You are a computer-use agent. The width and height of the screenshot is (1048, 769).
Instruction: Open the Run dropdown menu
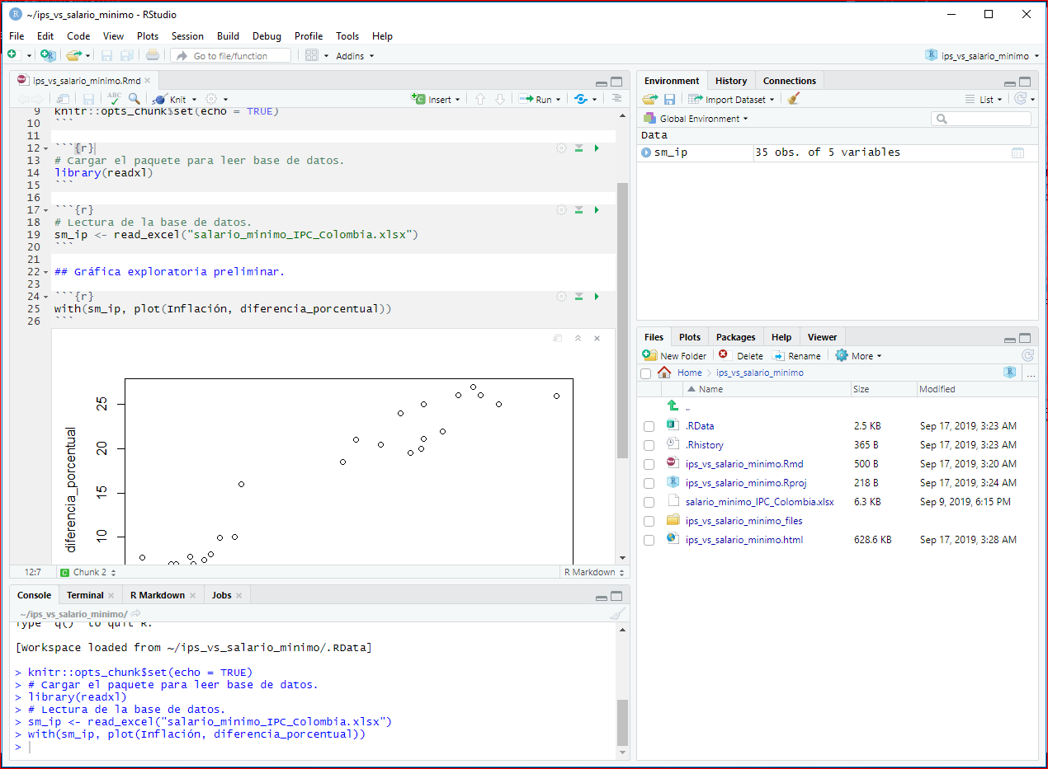tap(558, 99)
